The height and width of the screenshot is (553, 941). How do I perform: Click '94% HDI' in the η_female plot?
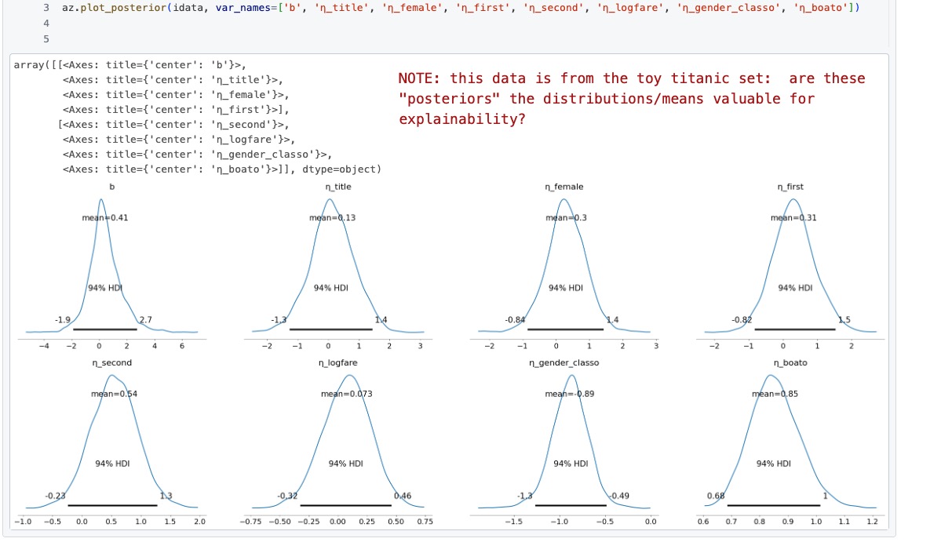coord(565,288)
